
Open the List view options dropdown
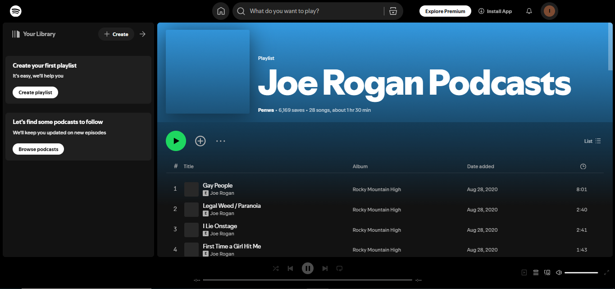pyautogui.click(x=592, y=141)
